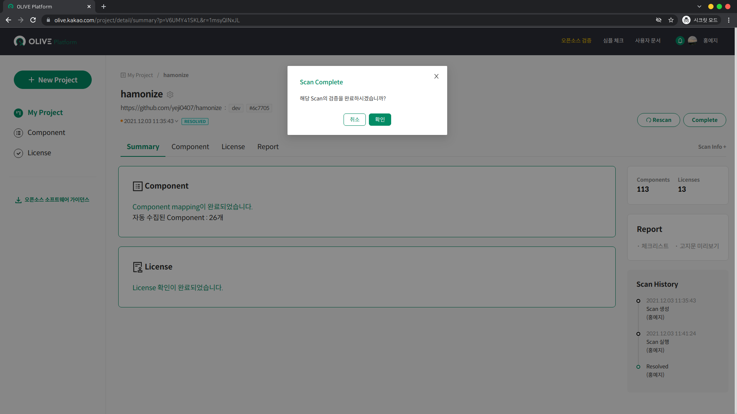Switch to the Component tab
Viewport: 737px width, 414px height.
click(190, 147)
